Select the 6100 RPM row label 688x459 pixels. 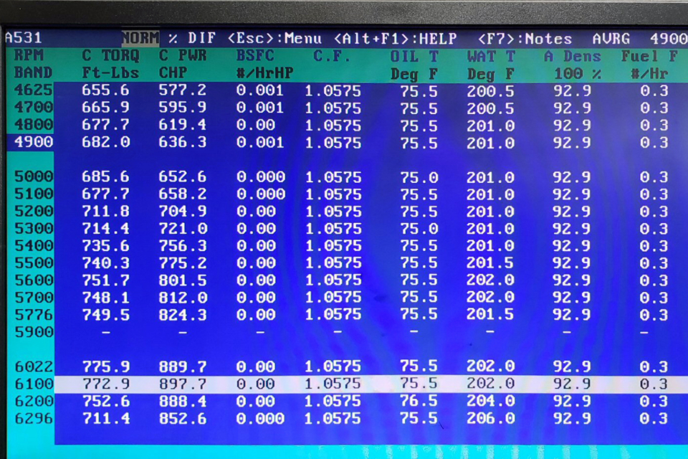coord(34,384)
